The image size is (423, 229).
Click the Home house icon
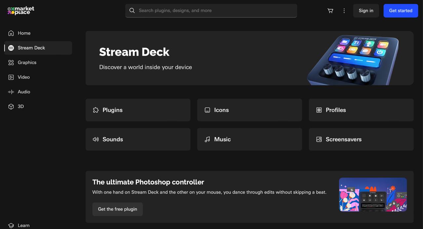coord(11,33)
